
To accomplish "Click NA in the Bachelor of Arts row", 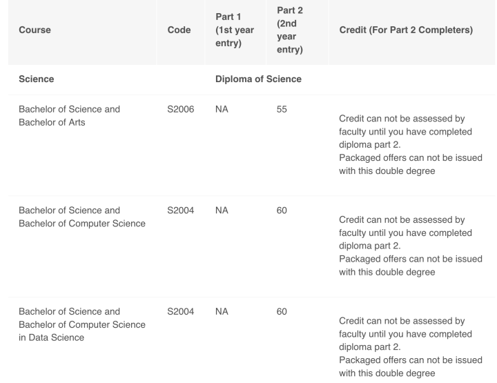I will [222, 109].
